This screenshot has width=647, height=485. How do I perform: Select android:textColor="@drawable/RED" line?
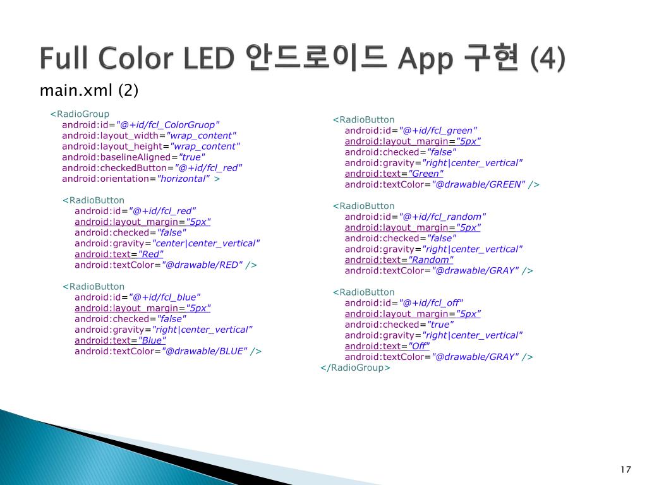(x=166, y=265)
